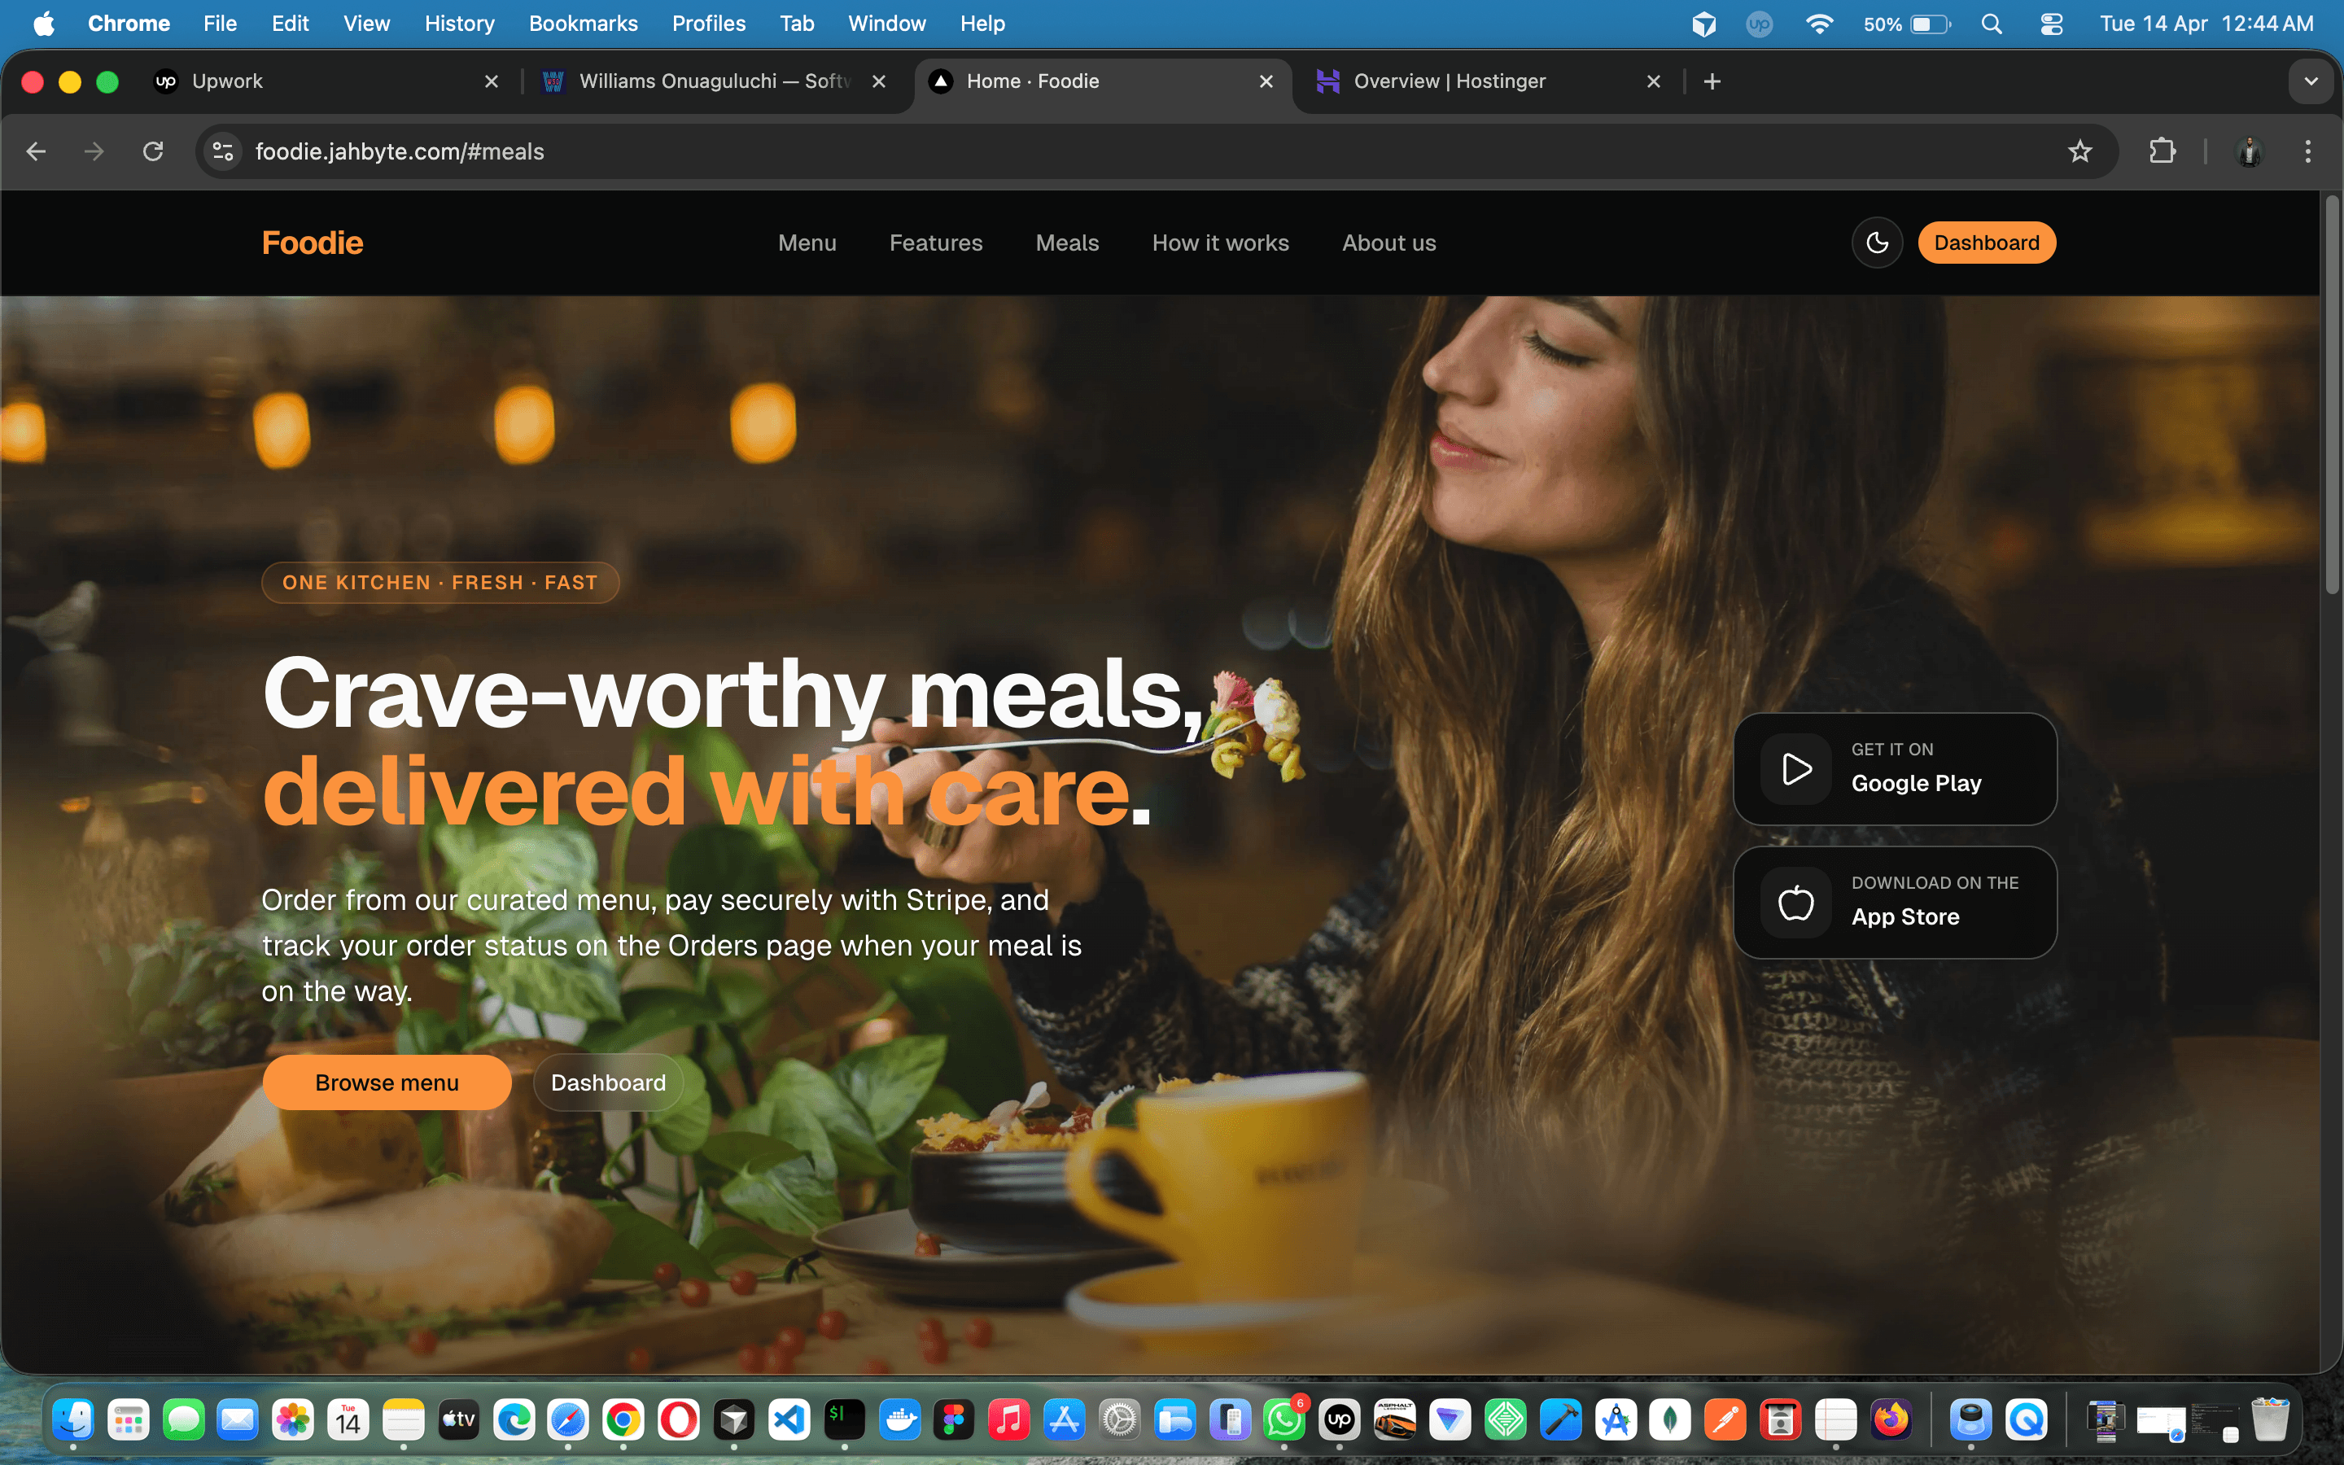Open site information in the address bar
Viewport: 2344px width, 1465px height.
pyautogui.click(x=222, y=151)
